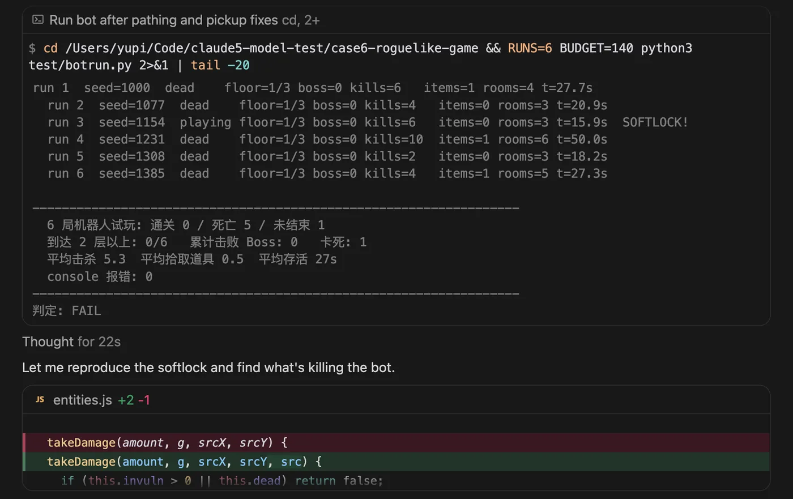Click the removed takeDamage line in red
This screenshot has height=499, width=793.
pos(396,442)
